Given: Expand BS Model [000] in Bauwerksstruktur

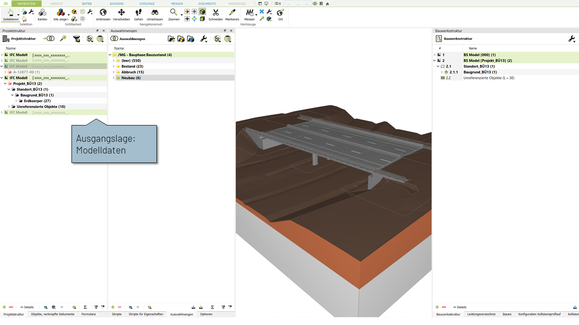Looking at the screenshot, I should (434, 55).
